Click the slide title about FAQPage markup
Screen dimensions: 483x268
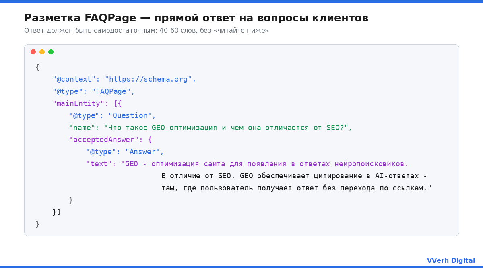click(x=196, y=18)
